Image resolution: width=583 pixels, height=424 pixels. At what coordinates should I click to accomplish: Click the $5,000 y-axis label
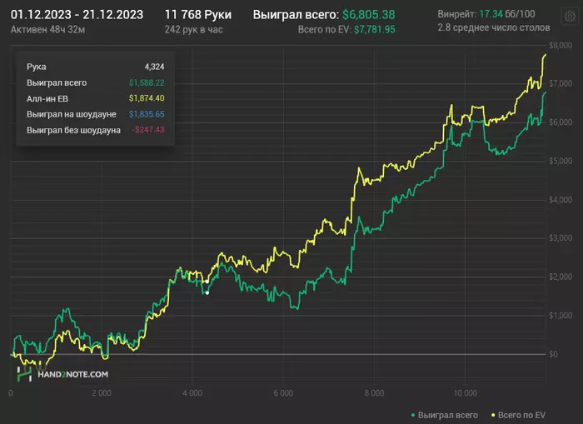561,161
